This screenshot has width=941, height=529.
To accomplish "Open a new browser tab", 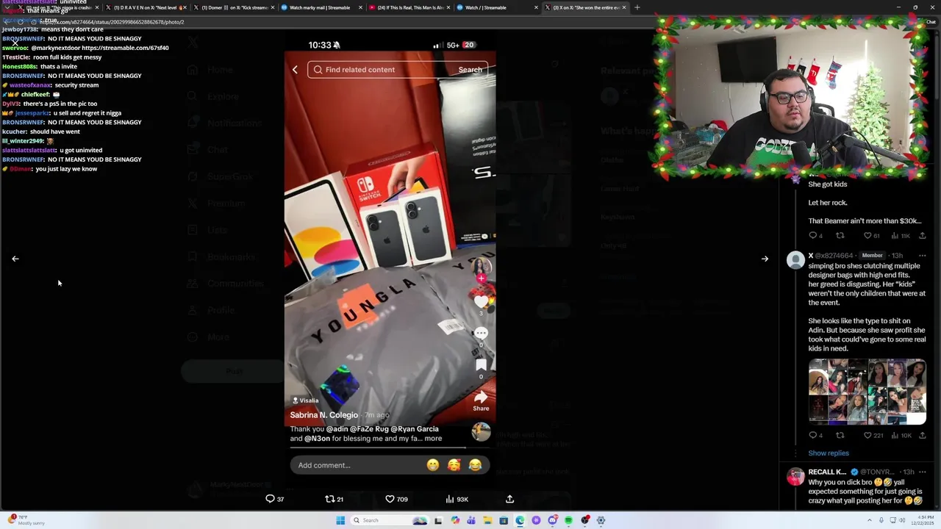I will click(x=637, y=7).
